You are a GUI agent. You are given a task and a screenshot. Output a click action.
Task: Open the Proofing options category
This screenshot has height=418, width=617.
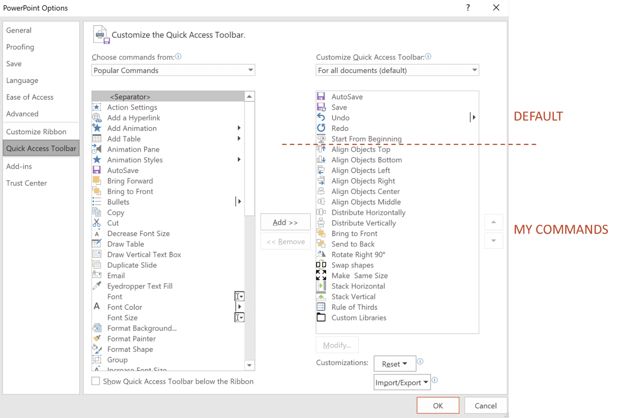tap(41, 47)
